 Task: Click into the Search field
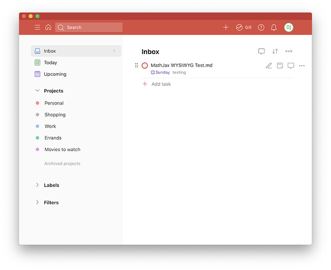[x=89, y=27]
